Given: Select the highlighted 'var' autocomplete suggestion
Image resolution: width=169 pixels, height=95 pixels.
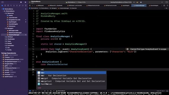Looking at the screenshot, I should (71, 73).
